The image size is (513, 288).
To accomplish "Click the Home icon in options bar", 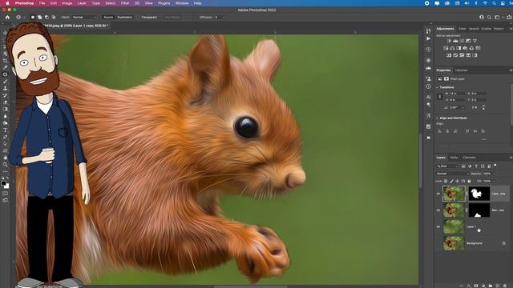I will tap(7, 17).
